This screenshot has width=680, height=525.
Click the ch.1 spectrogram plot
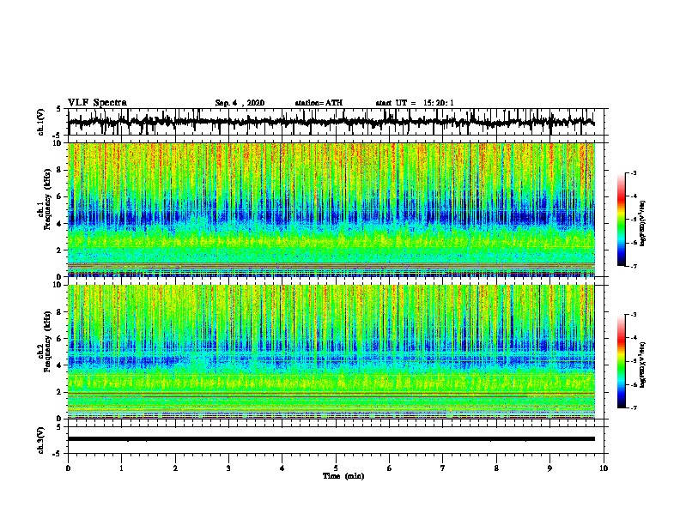click(331, 209)
